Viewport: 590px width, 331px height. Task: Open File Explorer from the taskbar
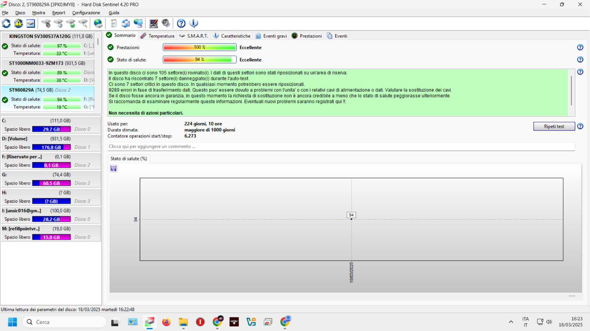pos(183,322)
